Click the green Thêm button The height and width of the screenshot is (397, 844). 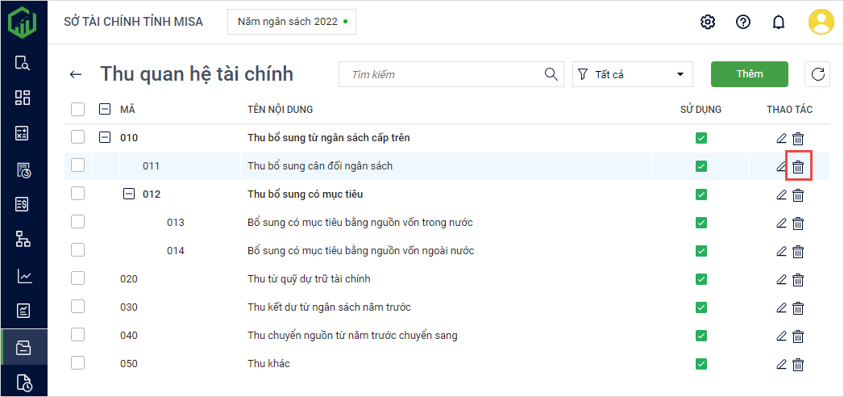pos(749,74)
